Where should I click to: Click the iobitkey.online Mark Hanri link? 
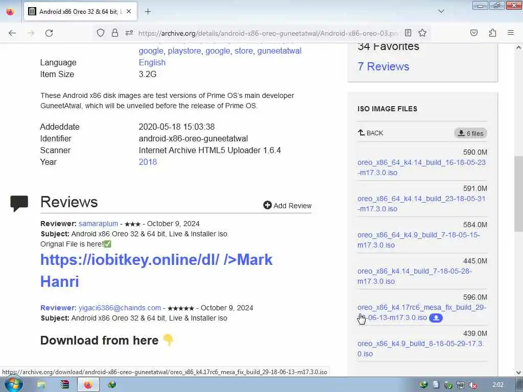pos(156,271)
